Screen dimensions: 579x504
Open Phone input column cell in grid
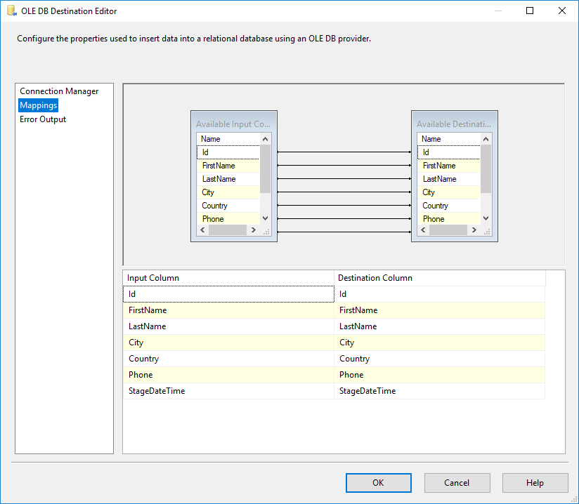tap(228, 375)
